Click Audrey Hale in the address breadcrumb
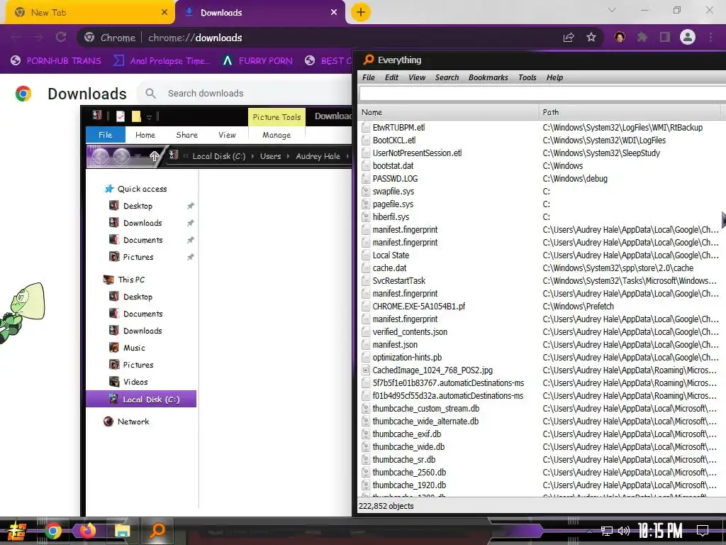Screen dimensions: 726x545 (318, 156)
